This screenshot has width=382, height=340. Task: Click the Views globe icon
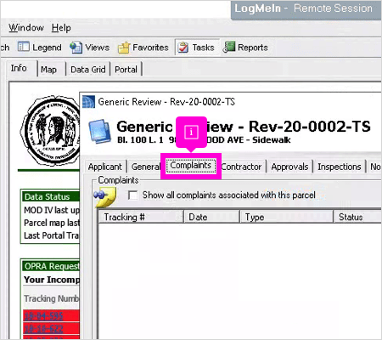(x=76, y=47)
